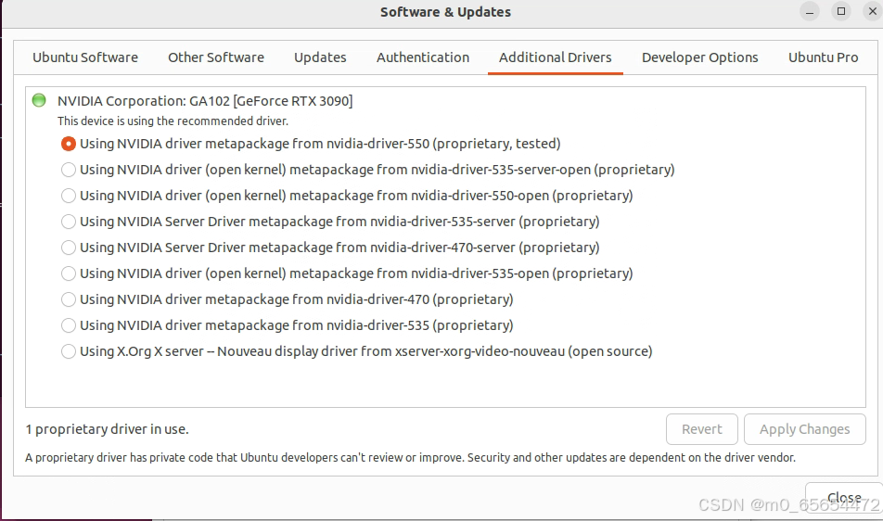
Task: Maximize the Software & Updates window
Action: tap(840, 12)
